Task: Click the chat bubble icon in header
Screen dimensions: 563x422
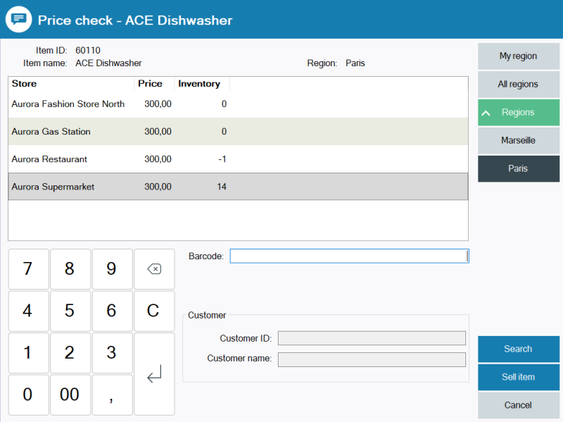Action: [19, 19]
